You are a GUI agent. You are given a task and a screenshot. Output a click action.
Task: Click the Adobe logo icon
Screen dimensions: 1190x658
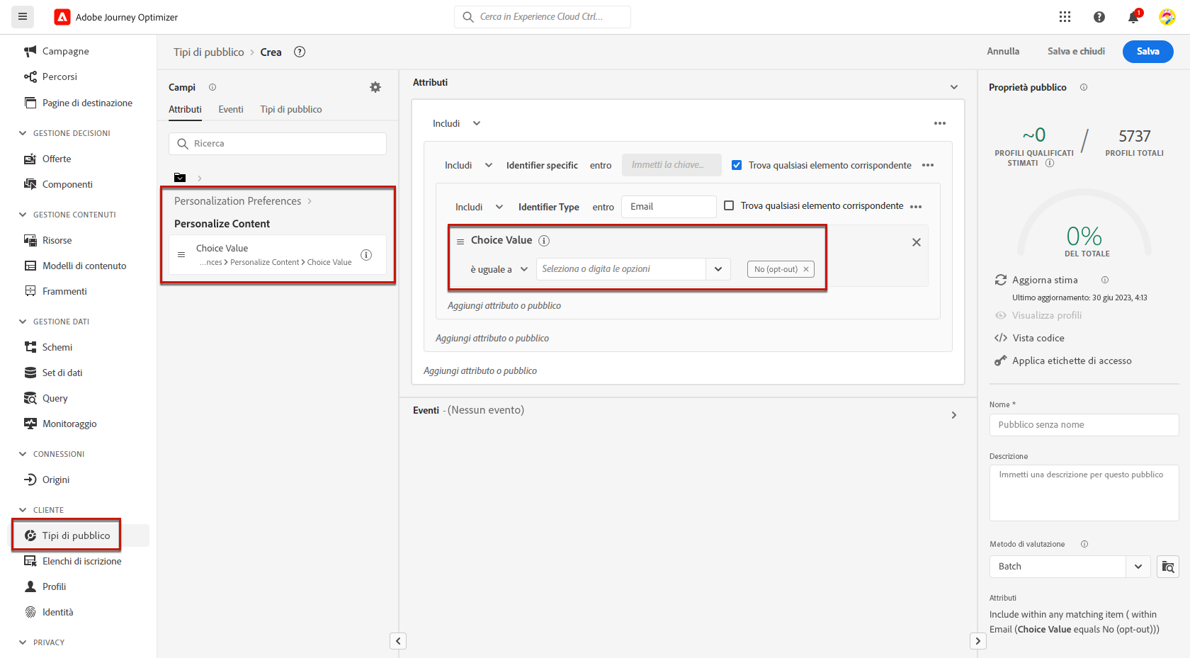click(x=62, y=17)
